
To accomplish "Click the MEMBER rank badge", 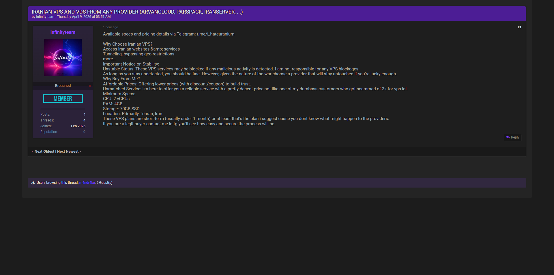I will pyautogui.click(x=63, y=99).
